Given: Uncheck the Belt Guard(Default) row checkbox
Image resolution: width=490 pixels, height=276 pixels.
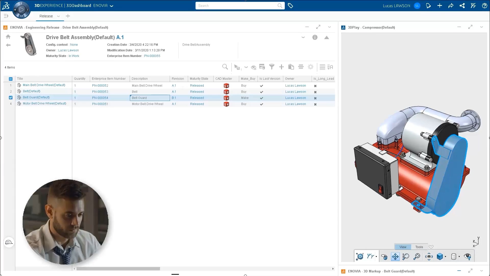Looking at the screenshot, I should [11, 98].
